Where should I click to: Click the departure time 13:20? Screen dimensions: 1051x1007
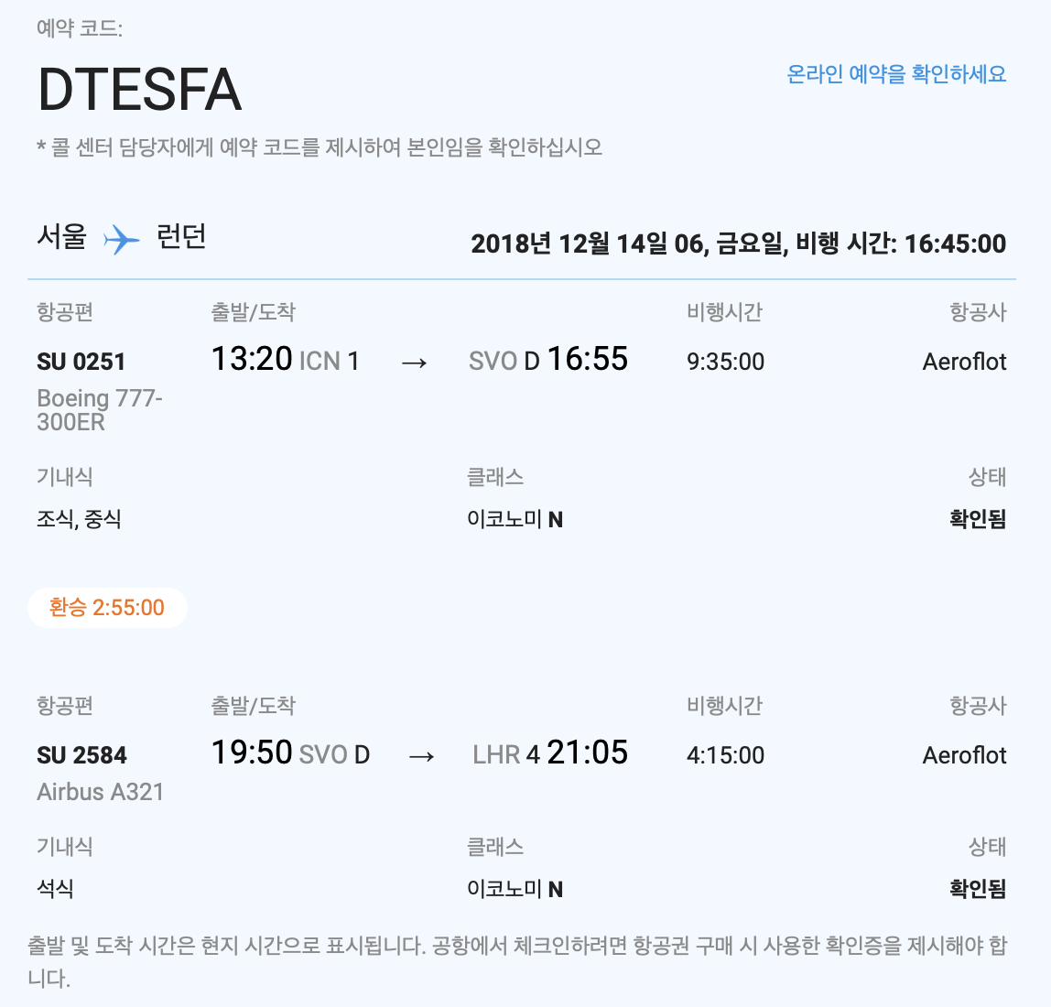tap(252, 359)
